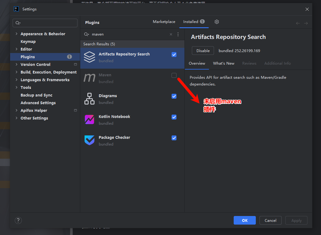Expand the Tools settings node

pos(16,87)
